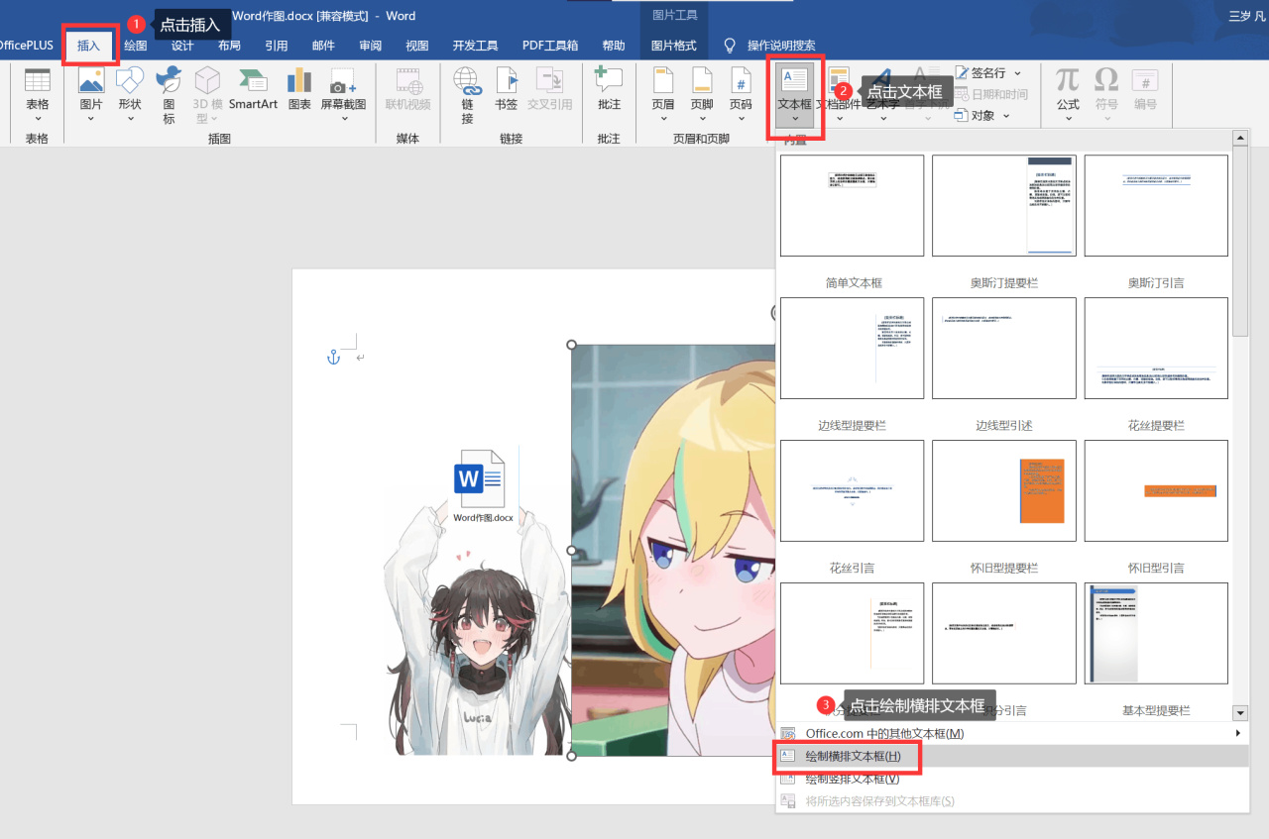Select the Word作图.docx embedded file icon
The width and height of the screenshot is (1269, 839).
[x=483, y=486]
